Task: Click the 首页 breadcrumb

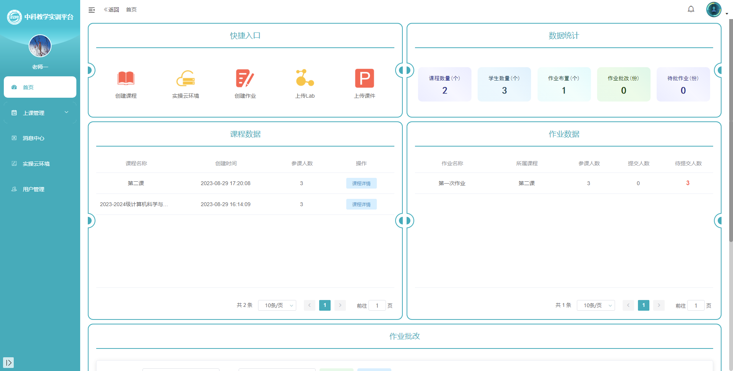Action: (x=131, y=10)
